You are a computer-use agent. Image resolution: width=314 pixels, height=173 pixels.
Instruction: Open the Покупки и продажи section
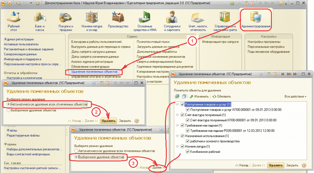pos(66,21)
